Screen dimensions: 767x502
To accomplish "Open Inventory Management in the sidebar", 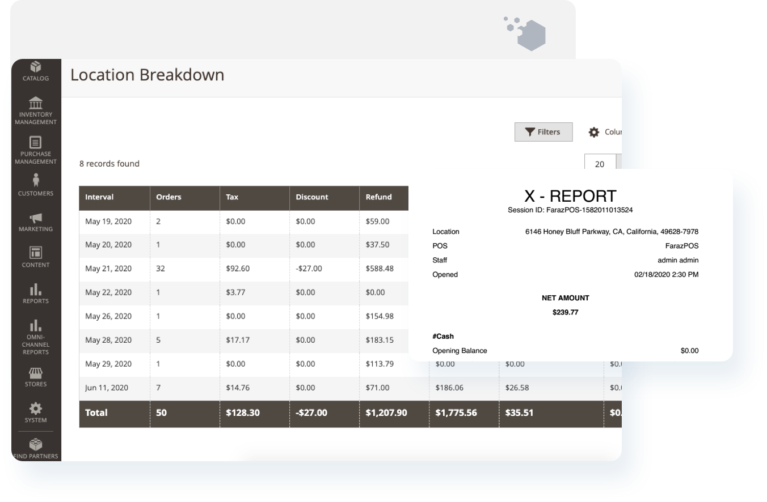I will (x=36, y=110).
